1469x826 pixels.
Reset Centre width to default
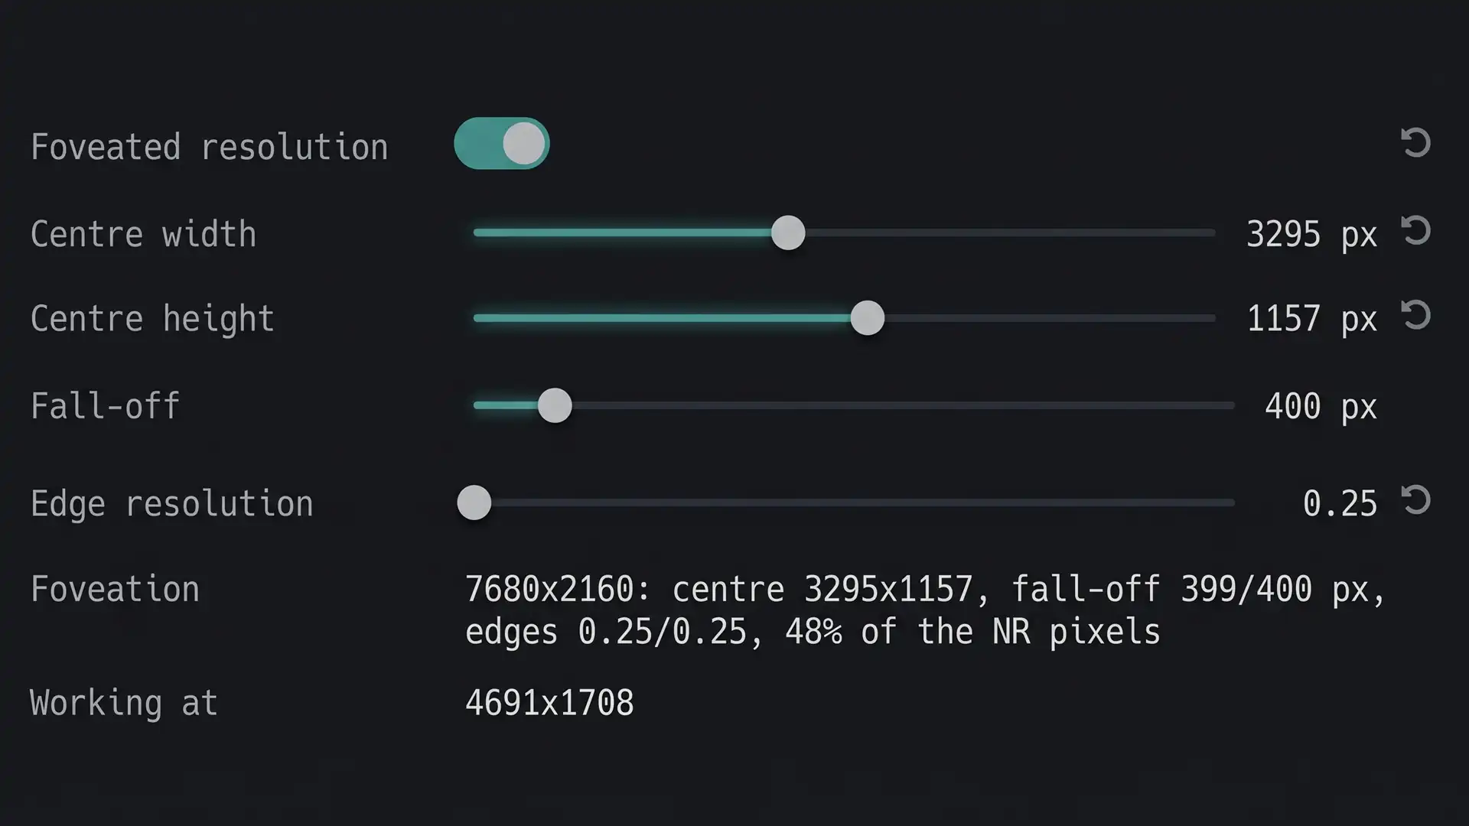coord(1415,231)
